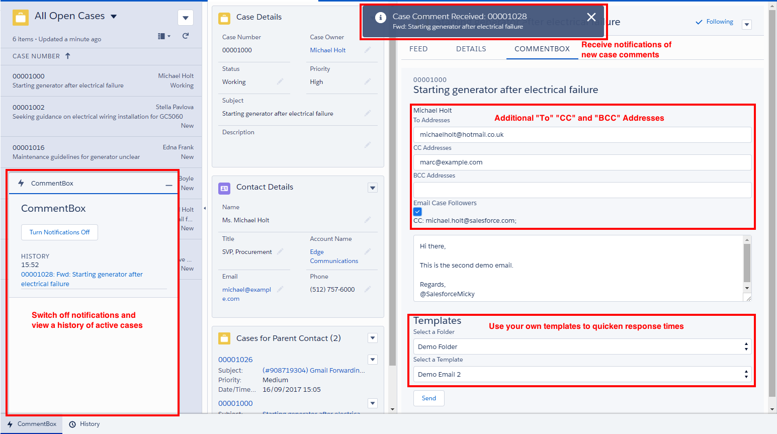This screenshot has height=434, width=777.
Task: Click the Send button
Action: coord(428,398)
